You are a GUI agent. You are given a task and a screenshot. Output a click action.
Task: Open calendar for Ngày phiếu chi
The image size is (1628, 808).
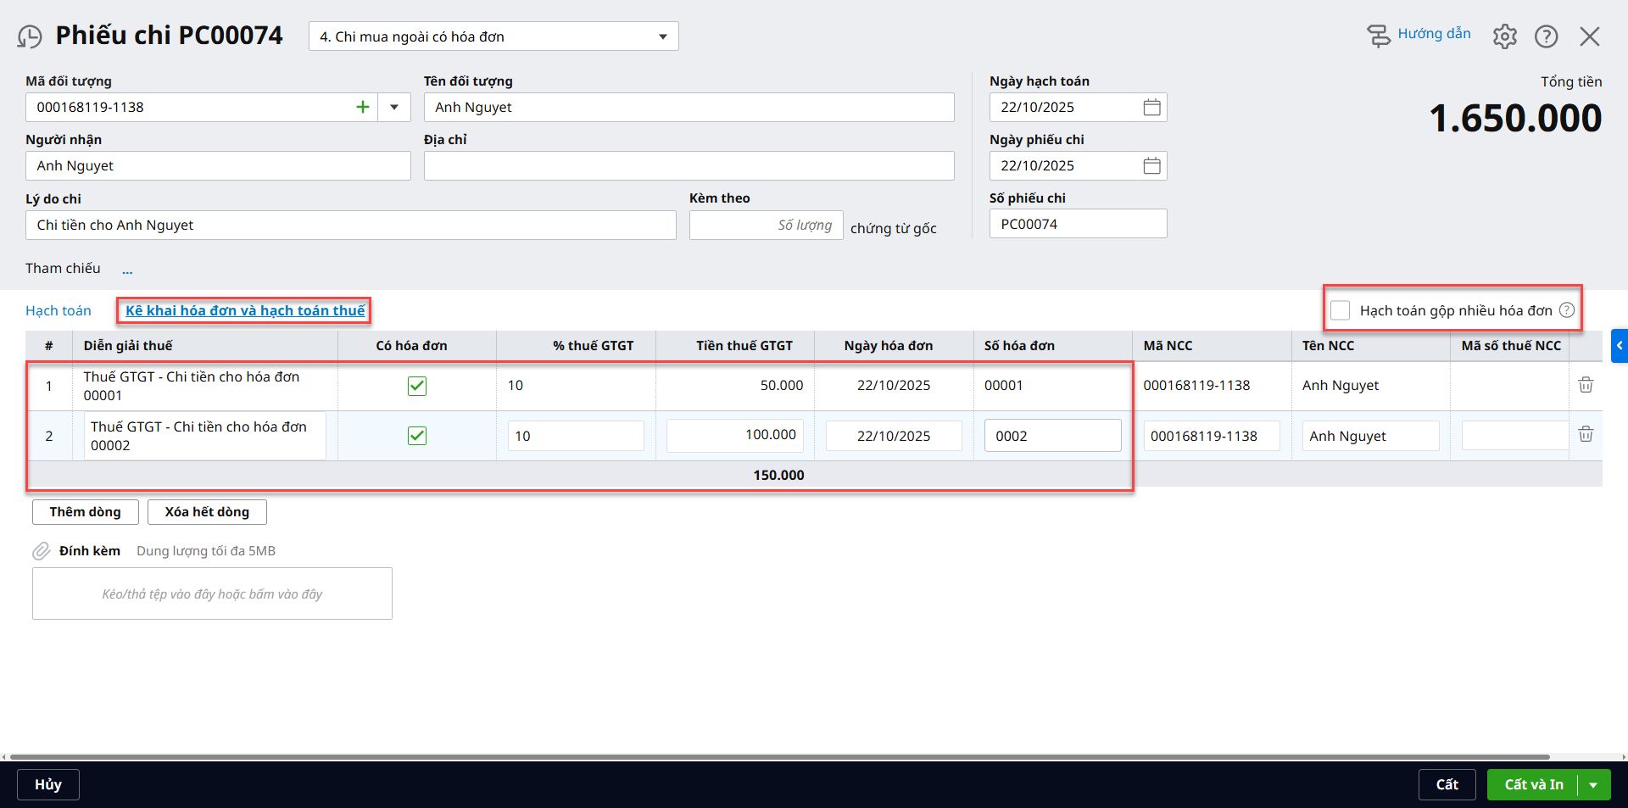coord(1151,166)
